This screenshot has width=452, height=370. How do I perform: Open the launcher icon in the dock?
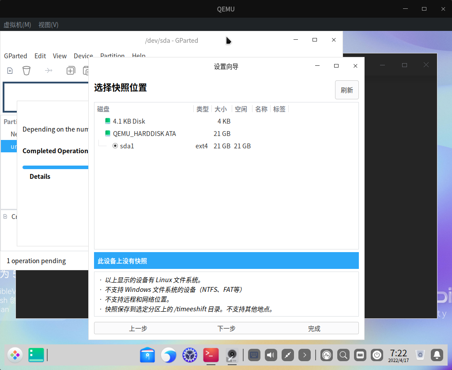pos(15,355)
